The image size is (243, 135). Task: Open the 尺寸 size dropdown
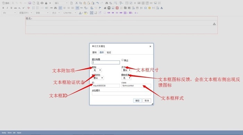click(126, 70)
